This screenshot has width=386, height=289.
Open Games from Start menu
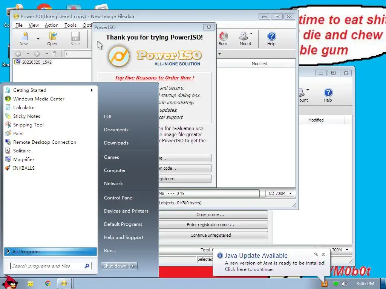coord(112,157)
